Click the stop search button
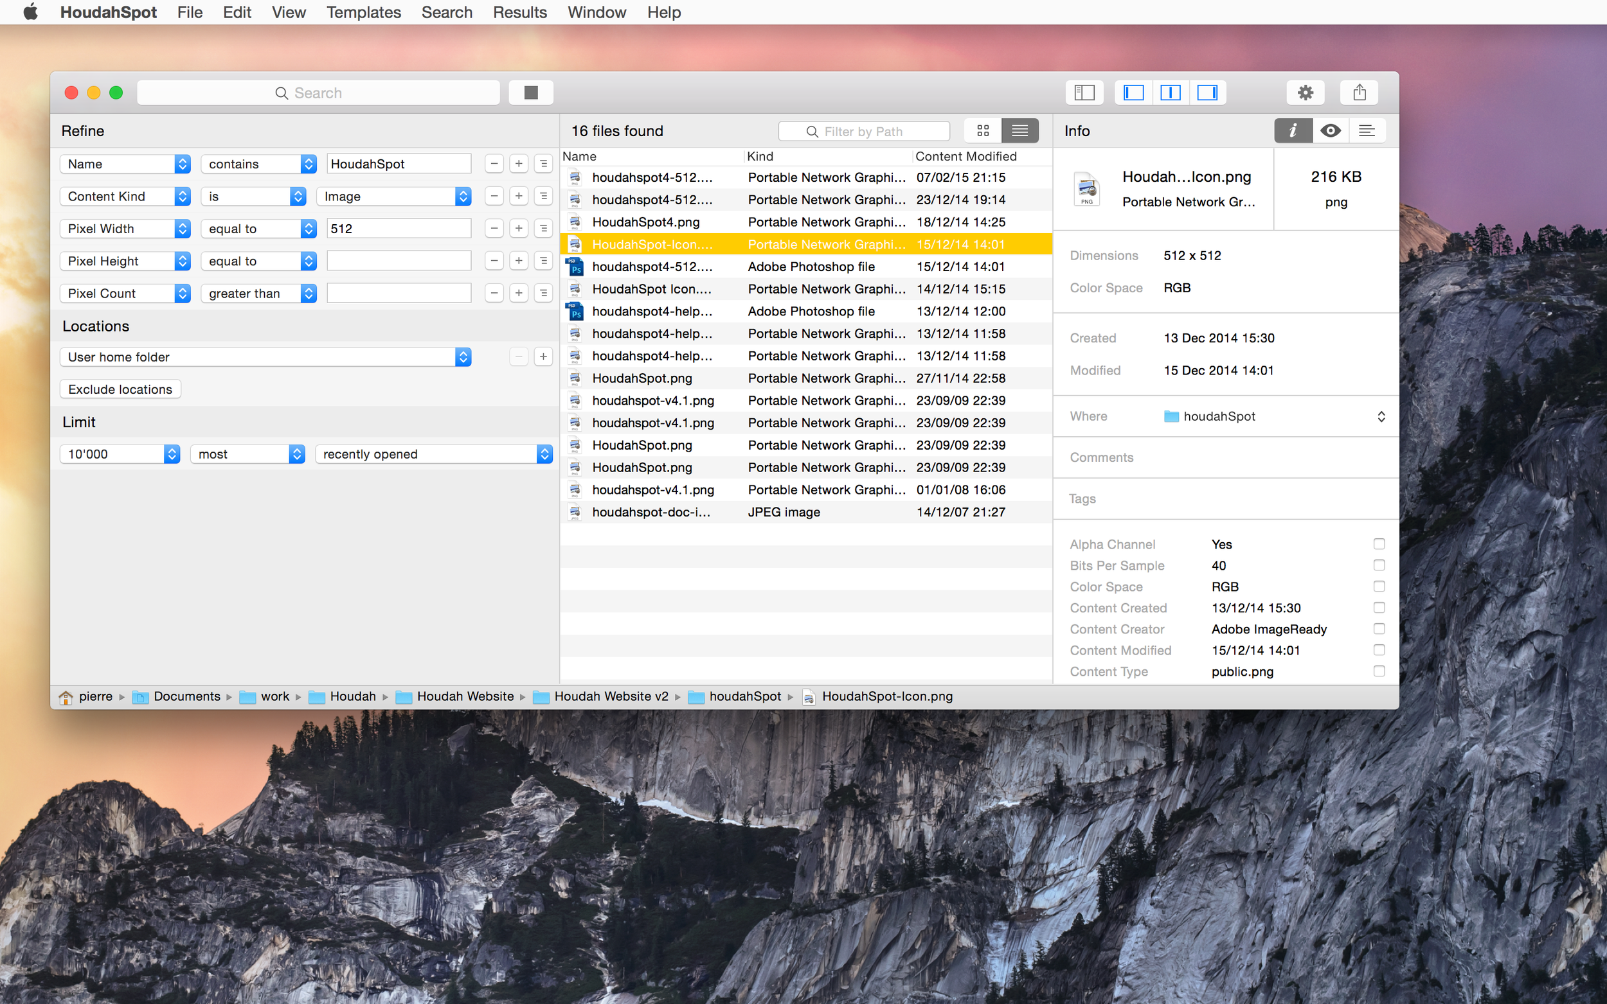The height and width of the screenshot is (1004, 1607). (x=530, y=92)
